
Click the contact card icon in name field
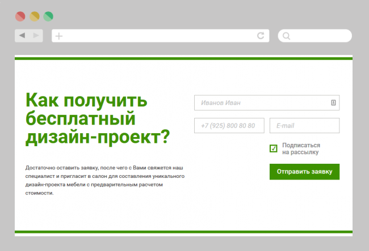pyautogui.click(x=333, y=103)
